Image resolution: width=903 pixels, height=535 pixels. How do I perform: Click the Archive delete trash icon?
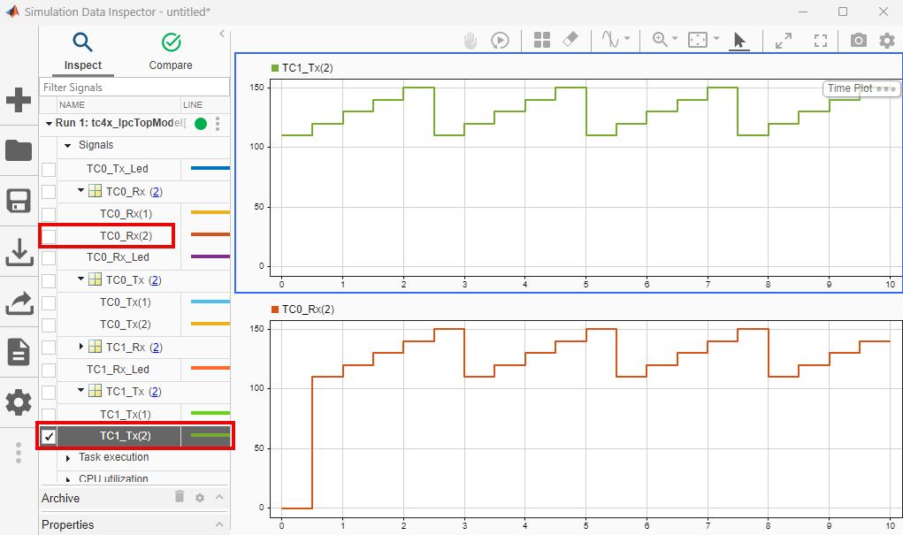tap(180, 496)
